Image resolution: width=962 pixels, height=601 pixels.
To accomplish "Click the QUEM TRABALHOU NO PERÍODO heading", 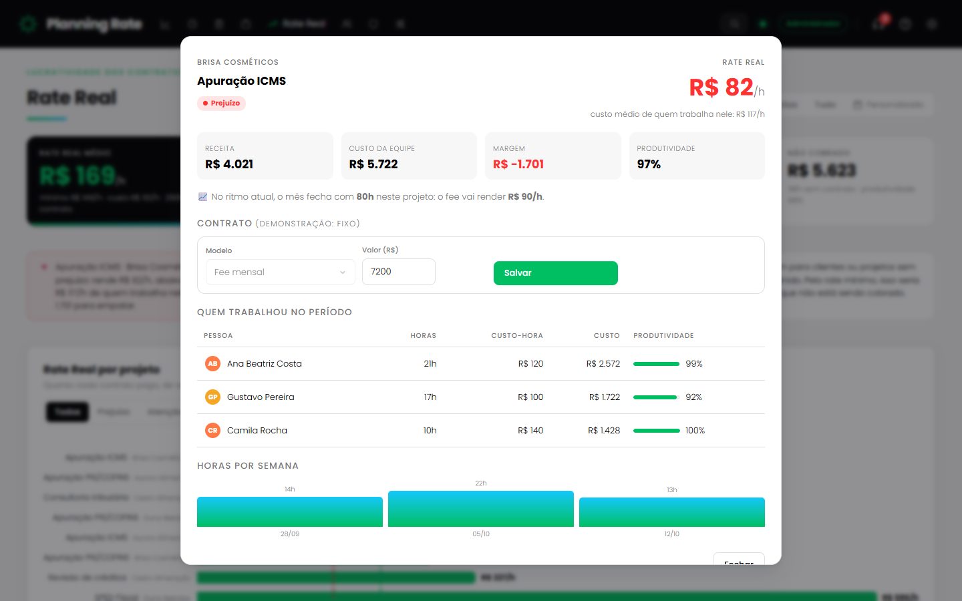I will (x=275, y=313).
